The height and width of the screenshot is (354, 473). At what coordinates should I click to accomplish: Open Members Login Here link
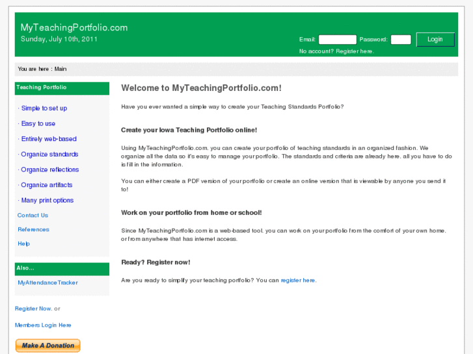(43, 325)
